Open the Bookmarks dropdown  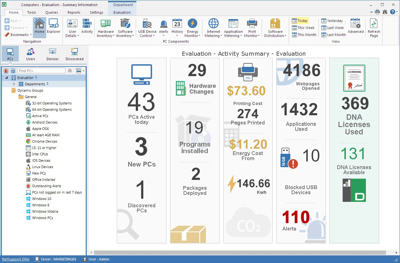click(18, 35)
